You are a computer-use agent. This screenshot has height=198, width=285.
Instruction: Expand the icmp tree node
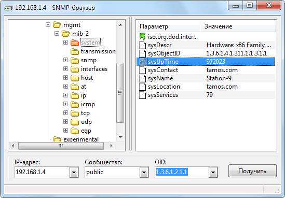[65, 104]
